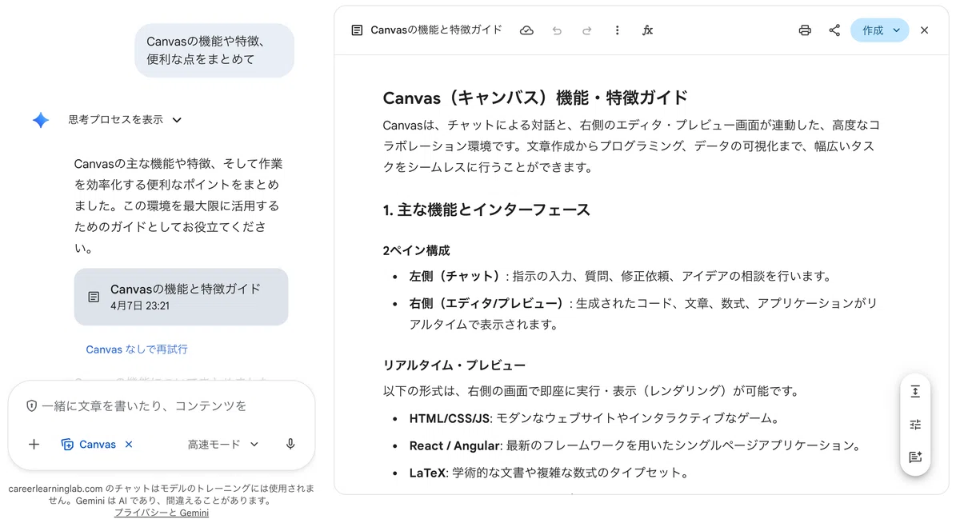
Task: Click the microphone icon
Action: 290,445
